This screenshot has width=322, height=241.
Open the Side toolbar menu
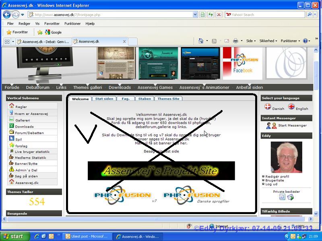251,41
